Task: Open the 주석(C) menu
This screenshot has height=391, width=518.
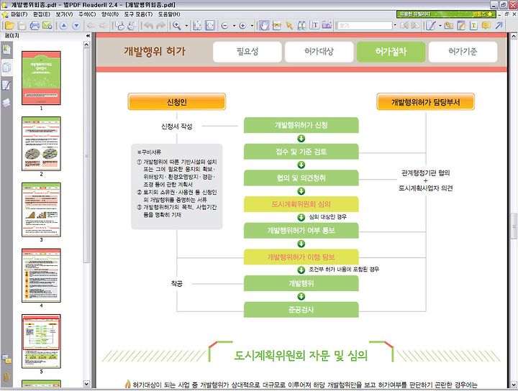Action: click(x=87, y=14)
